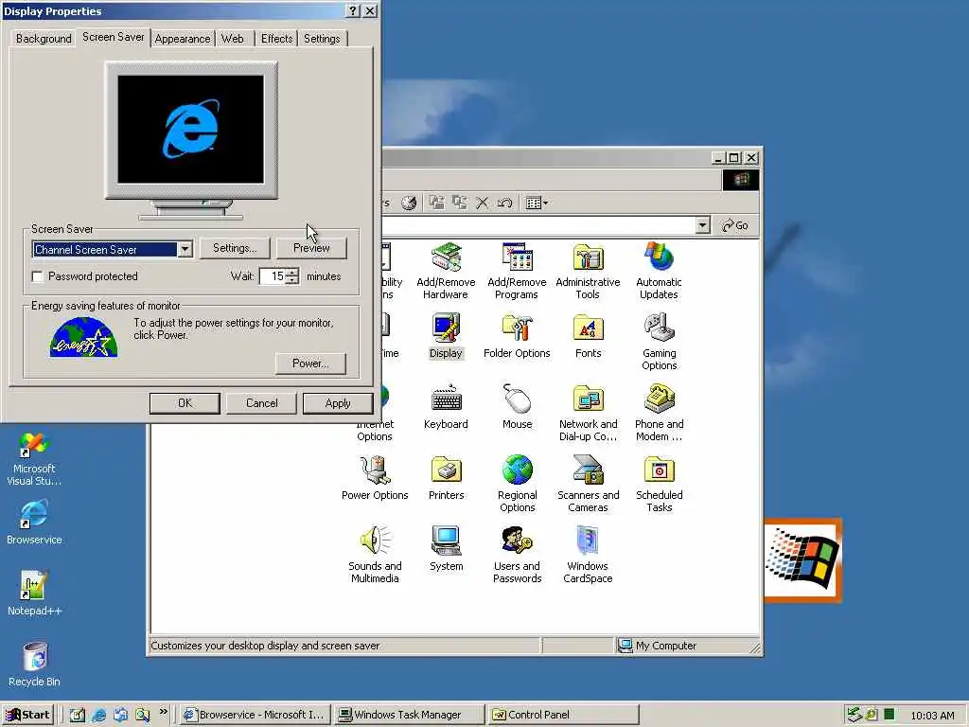Click the Go button beside address bar

pos(735,225)
